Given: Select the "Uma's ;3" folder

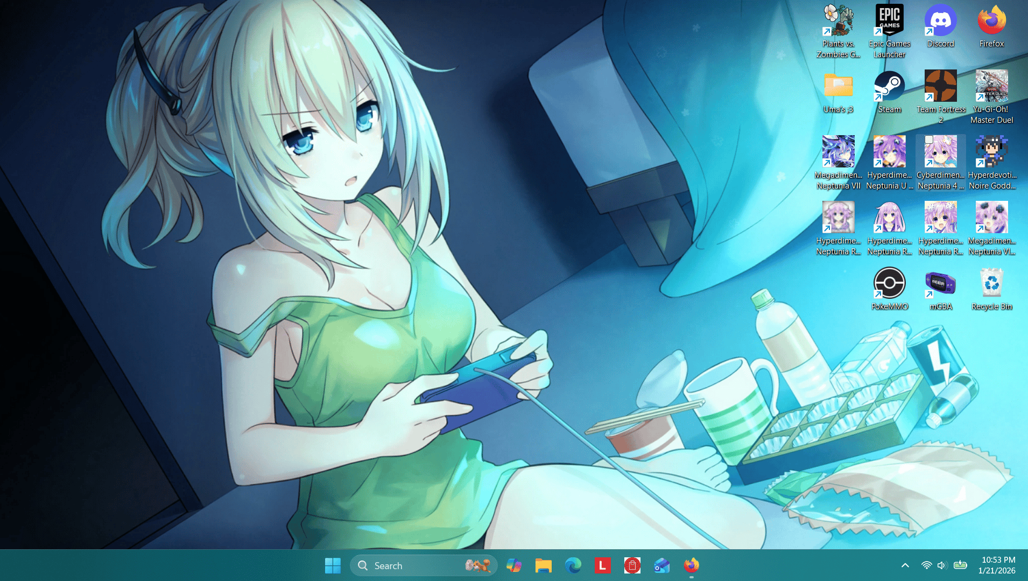Looking at the screenshot, I should (x=838, y=92).
